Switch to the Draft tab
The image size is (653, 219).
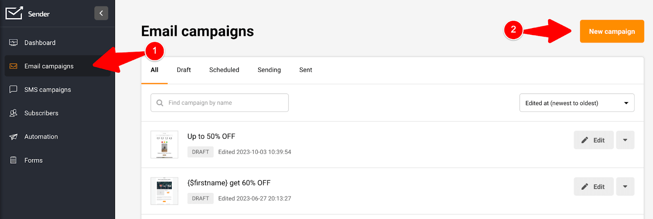pos(184,70)
